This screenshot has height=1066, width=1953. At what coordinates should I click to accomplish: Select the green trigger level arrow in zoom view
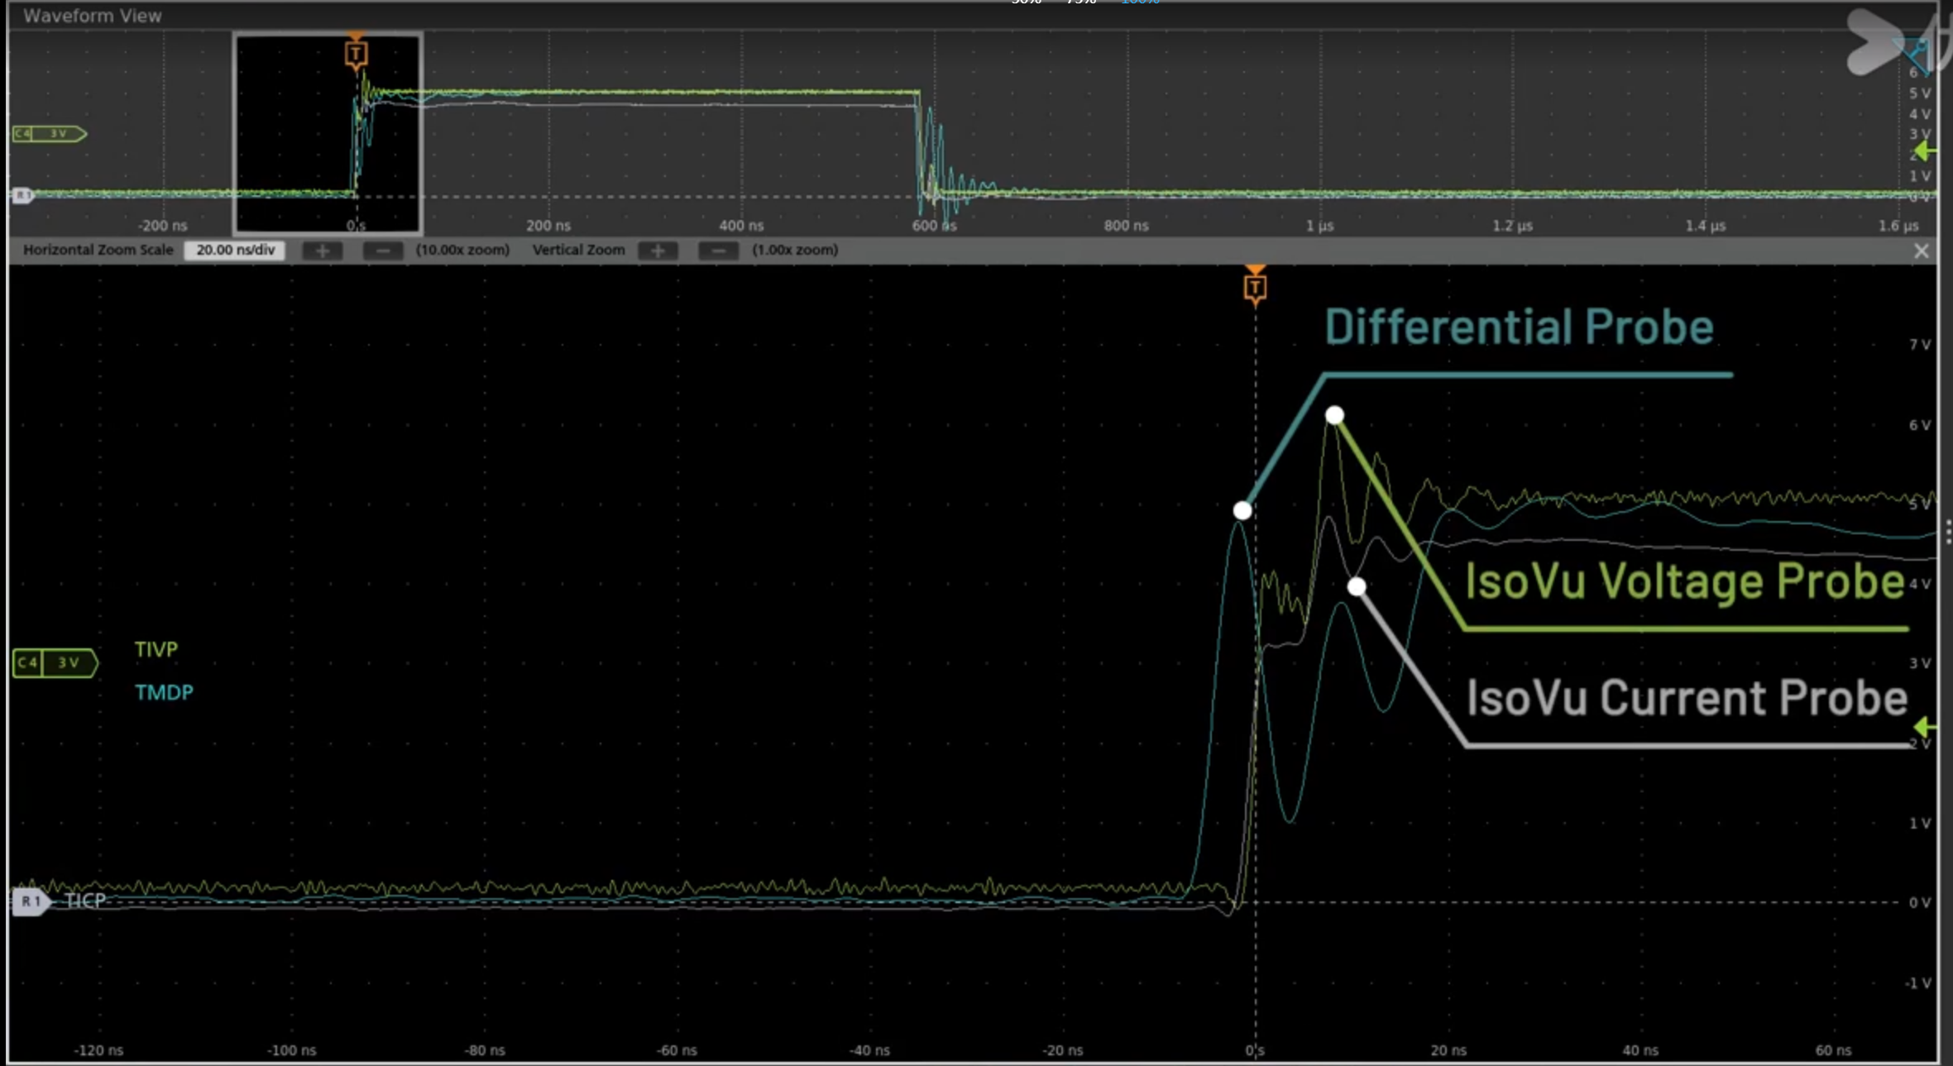pos(1925,727)
